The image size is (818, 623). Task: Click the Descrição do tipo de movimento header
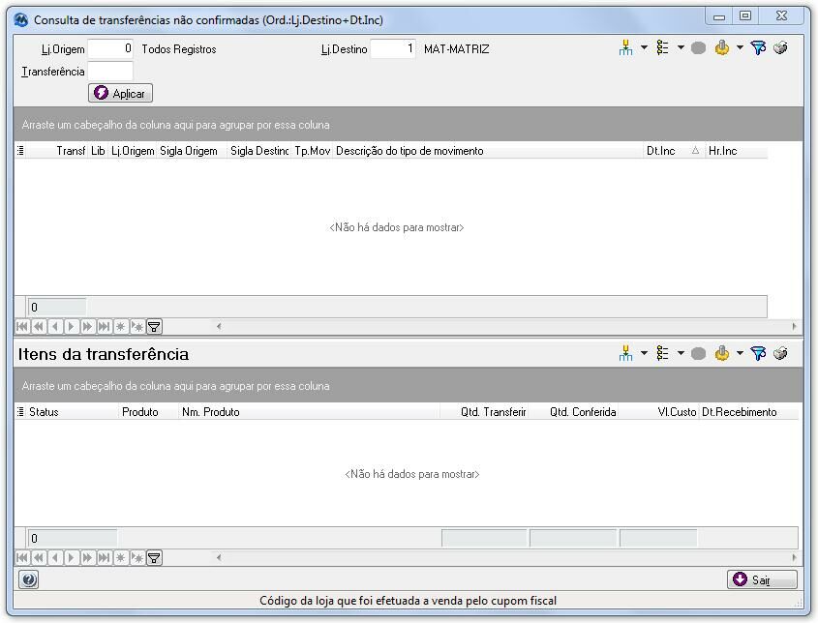[488, 151]
